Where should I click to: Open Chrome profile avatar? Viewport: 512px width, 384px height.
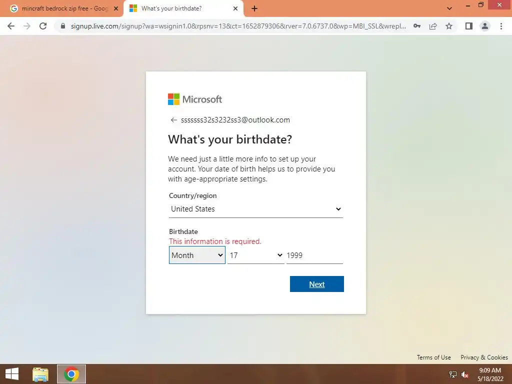pyautogui.click(x=485, y=26)
